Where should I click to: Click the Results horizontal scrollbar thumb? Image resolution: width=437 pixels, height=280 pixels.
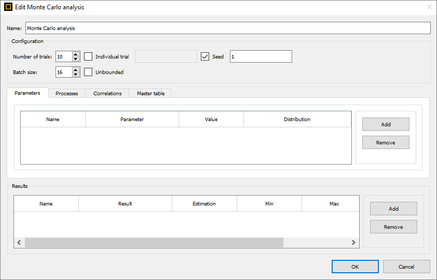154,242
